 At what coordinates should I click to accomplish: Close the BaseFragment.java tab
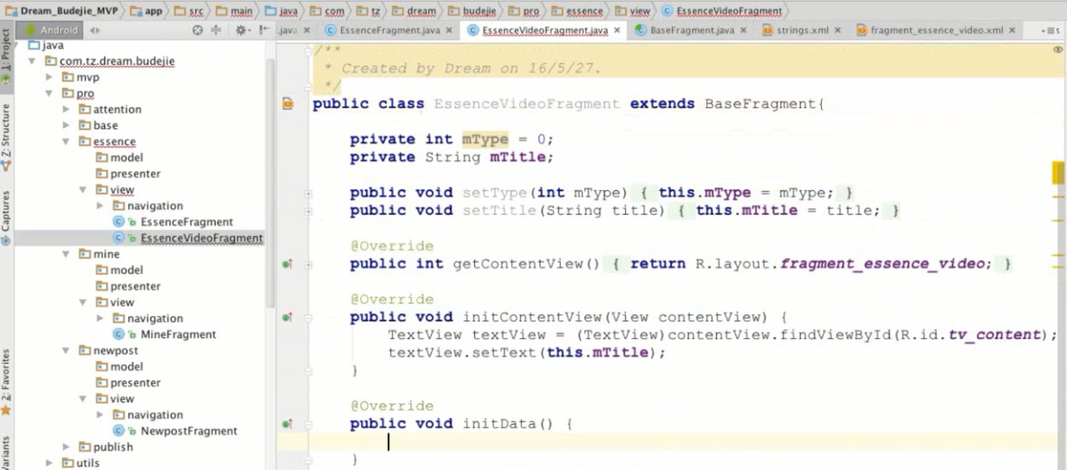coord(744,30)
